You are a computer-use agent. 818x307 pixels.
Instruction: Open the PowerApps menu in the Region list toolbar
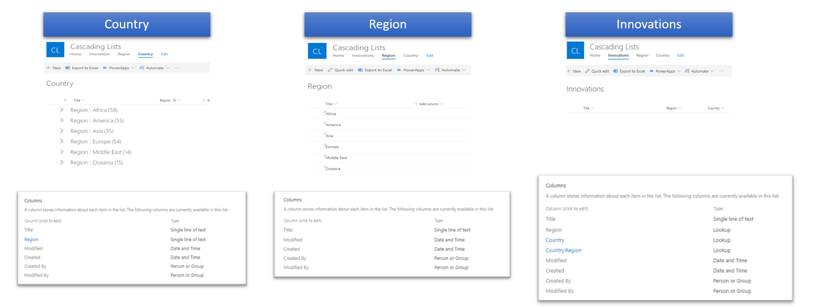tap(414, 70)
